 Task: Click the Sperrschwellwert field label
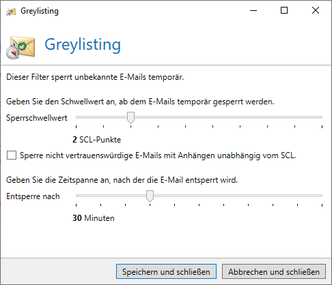[37, 118]
